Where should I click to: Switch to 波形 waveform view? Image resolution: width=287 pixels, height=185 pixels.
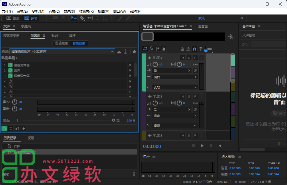pyautogui.click(x=13, y=18)
